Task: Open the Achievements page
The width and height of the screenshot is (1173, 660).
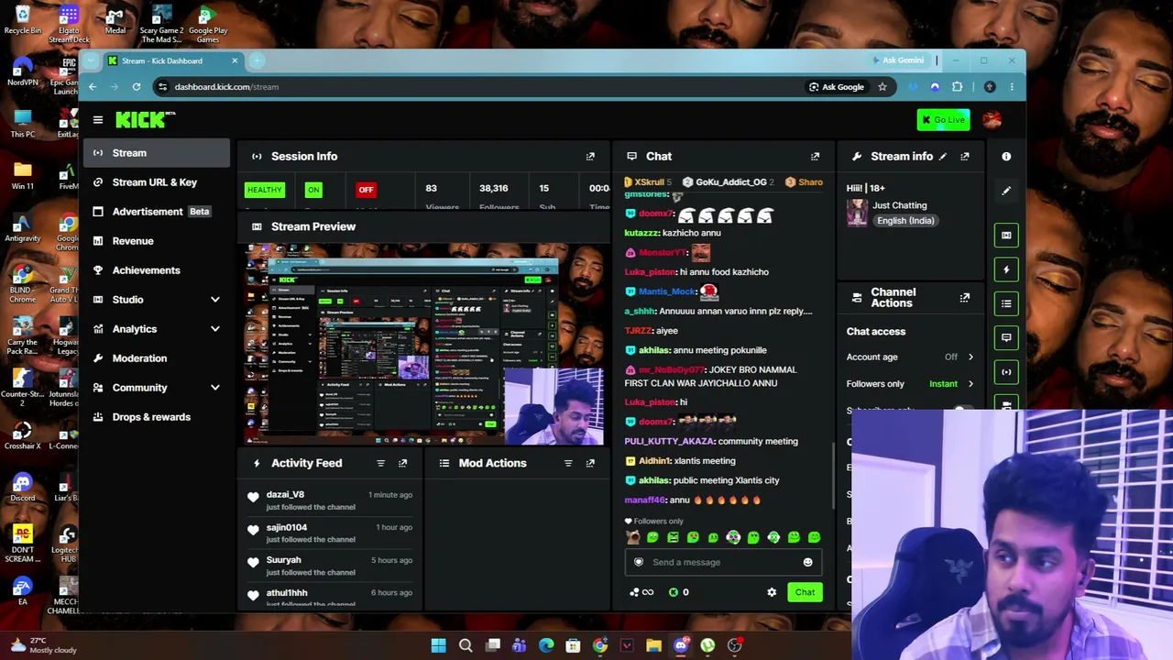Action: (x=157, y=270)
